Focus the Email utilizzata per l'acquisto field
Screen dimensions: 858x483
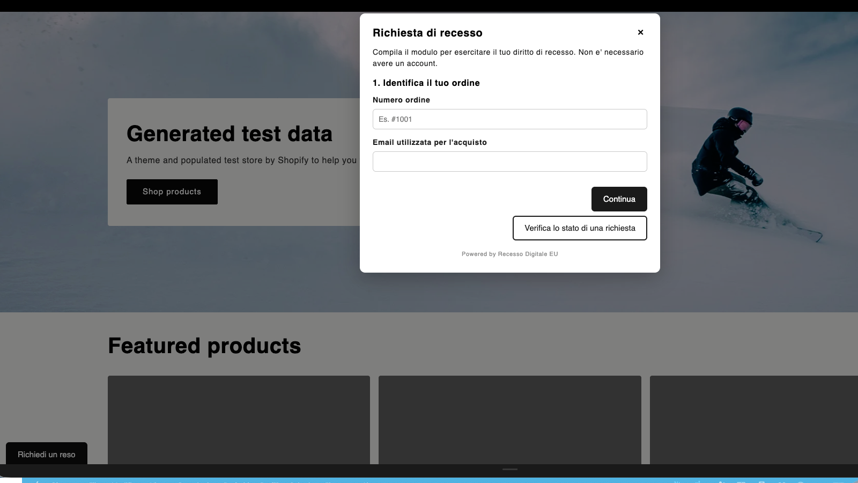[510, 162]
